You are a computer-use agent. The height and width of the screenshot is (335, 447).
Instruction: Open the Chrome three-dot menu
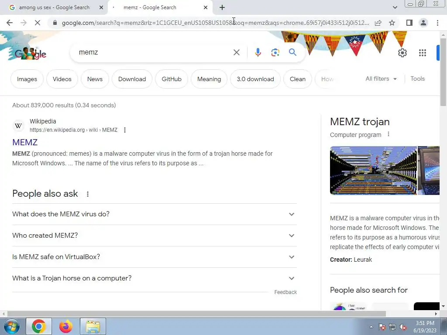[437, 23]
